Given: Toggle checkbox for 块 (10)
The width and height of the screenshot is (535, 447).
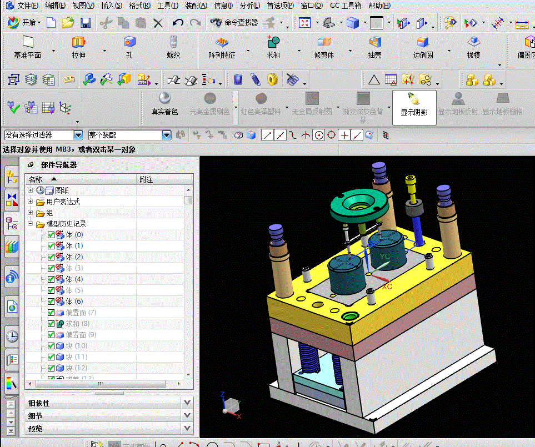Looking at the screenshot, I should click(51, 346).
